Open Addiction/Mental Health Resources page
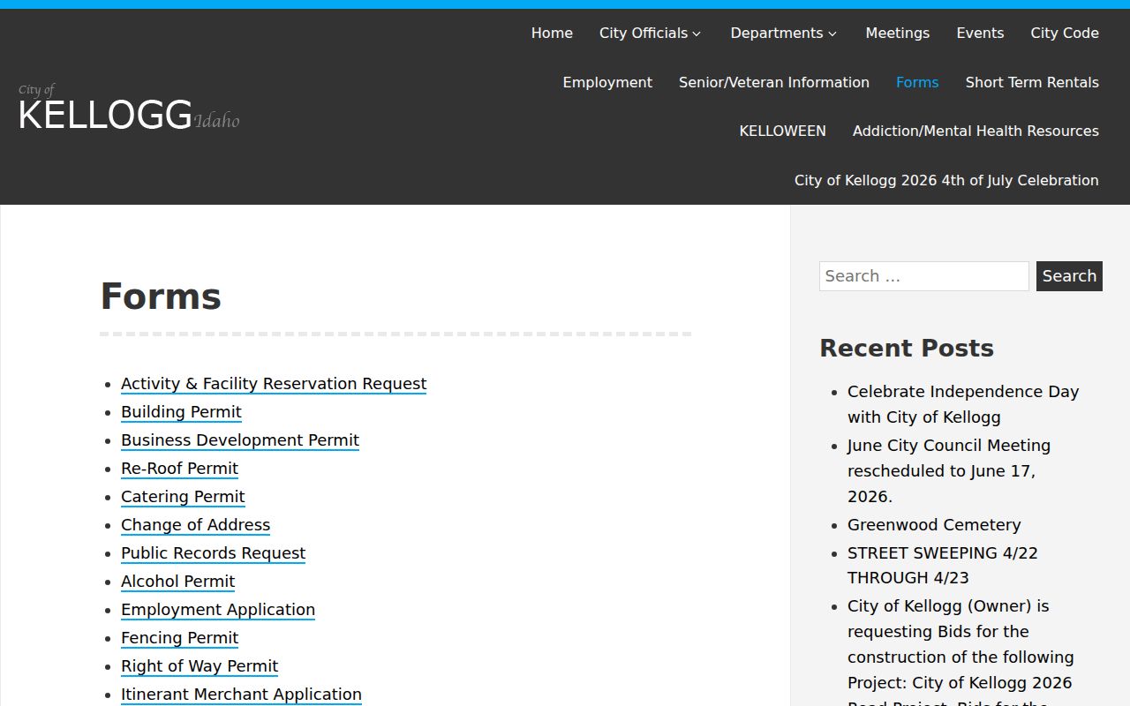Viewport: 1130px width, 706px height. coord(976,131)
